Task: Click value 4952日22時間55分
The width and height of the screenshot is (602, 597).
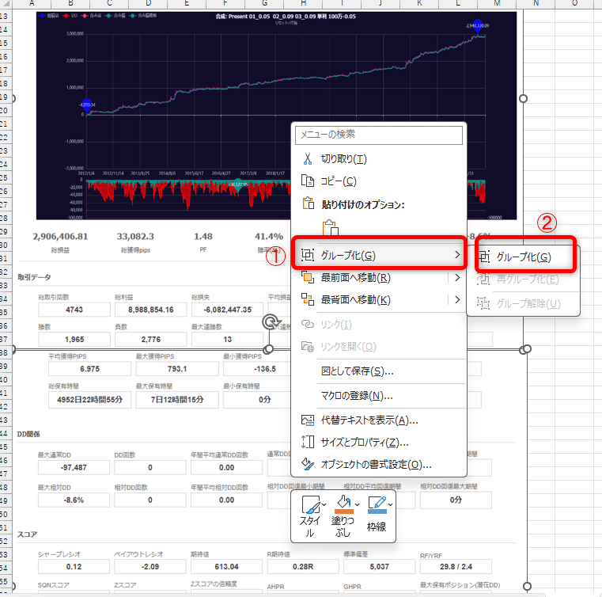Action: pos(89,400)
